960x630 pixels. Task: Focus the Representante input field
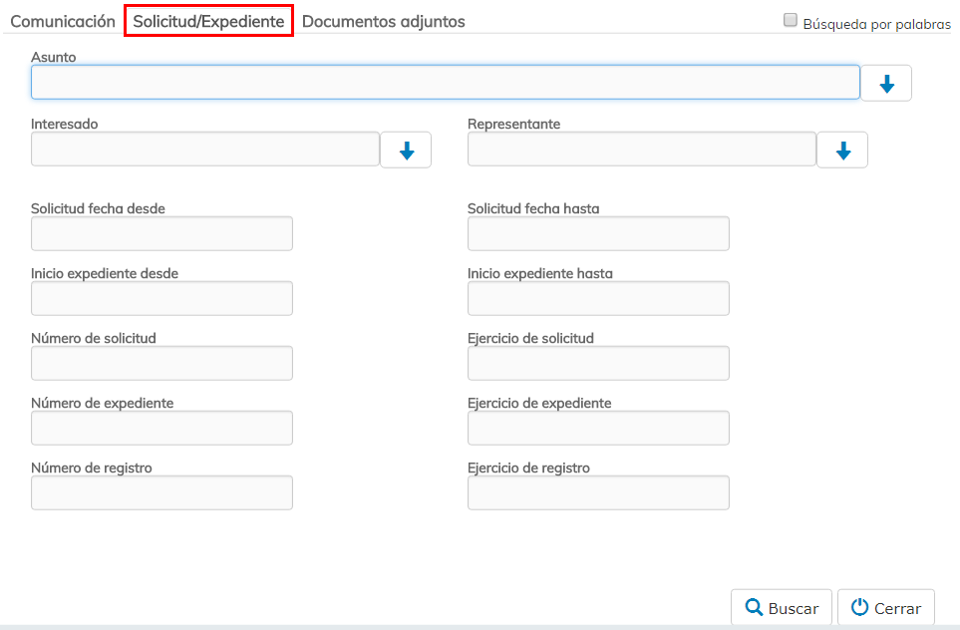641,150
